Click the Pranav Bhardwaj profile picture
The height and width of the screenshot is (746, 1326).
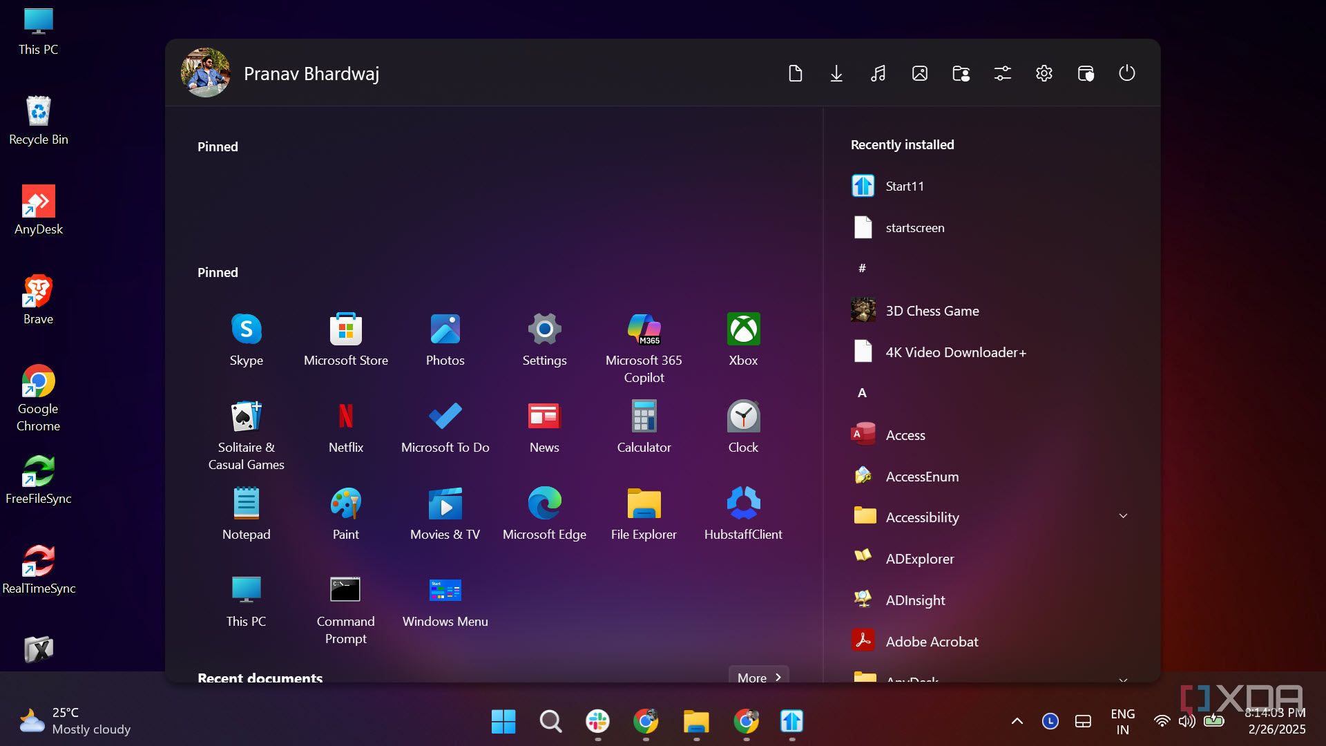[205, 73]
